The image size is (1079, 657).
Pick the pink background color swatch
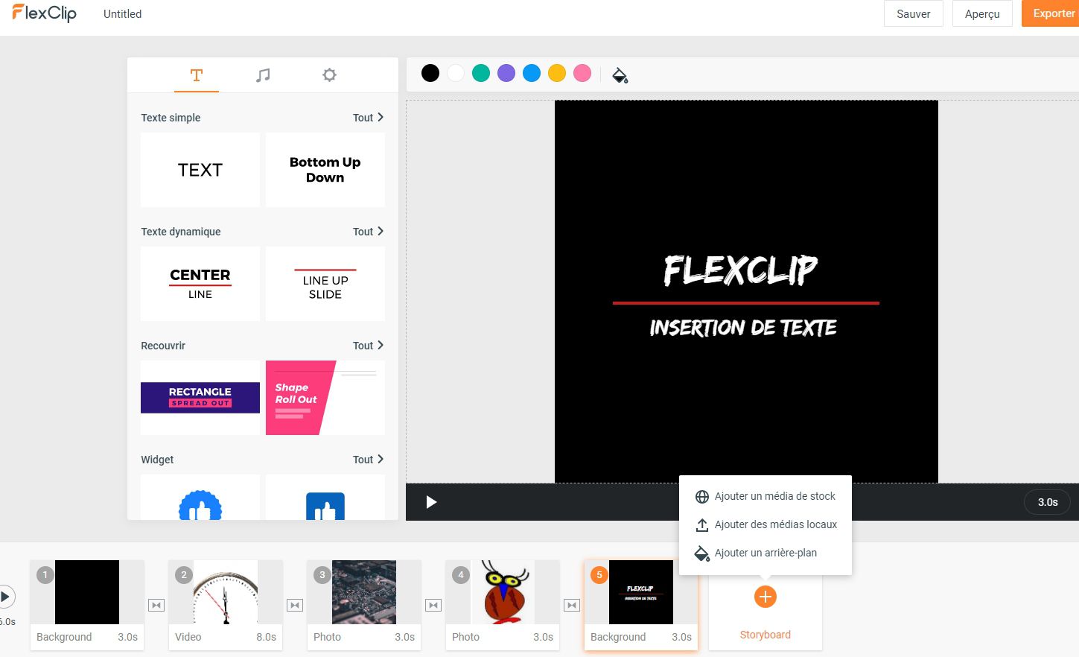[x=582, y=73]
